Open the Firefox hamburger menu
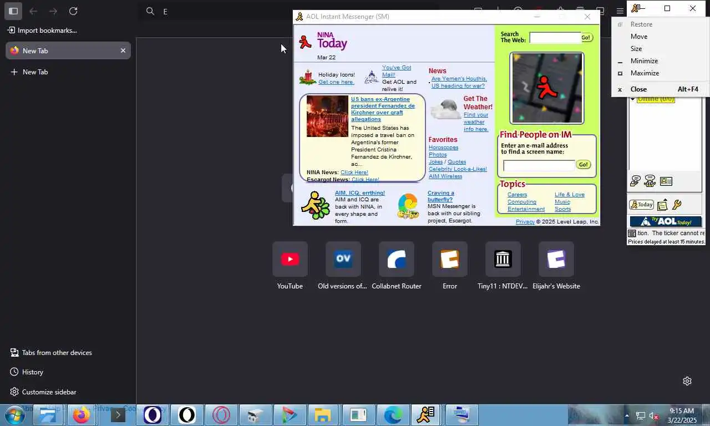Screen dimensions: 710x426 pyautogui.click(x=620, y=11)
